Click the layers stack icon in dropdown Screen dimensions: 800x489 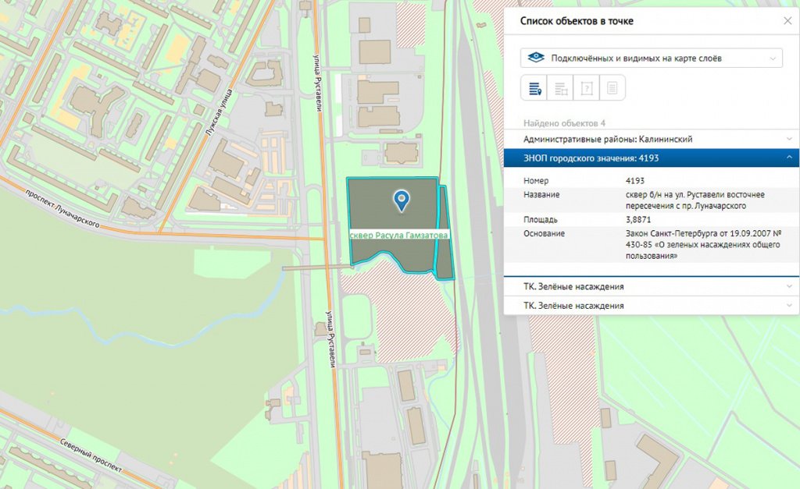pyautogui.click(x=536, y=58)
